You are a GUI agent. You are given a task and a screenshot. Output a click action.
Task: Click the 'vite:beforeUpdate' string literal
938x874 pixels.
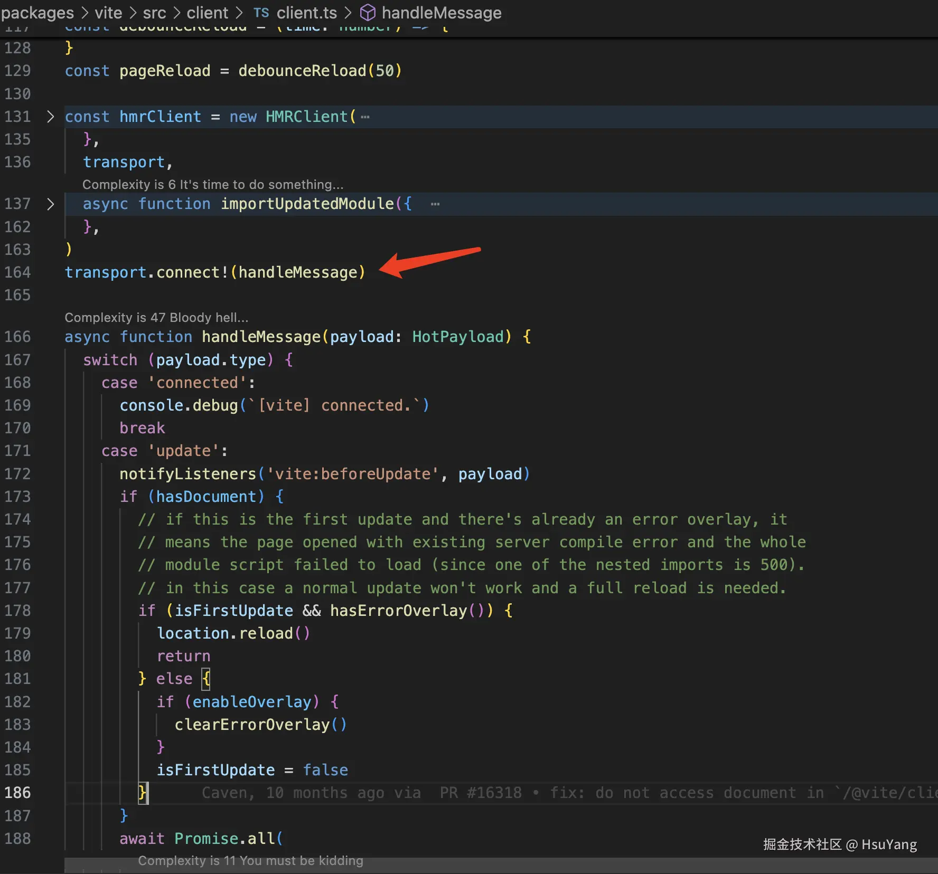click(353, 474)
